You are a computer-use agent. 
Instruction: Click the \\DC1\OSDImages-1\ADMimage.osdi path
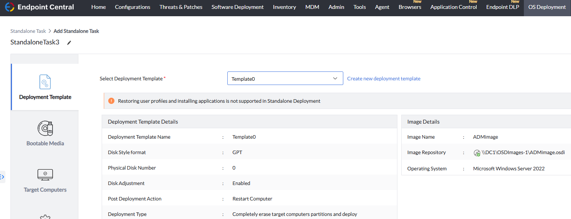[x=523, y=152]
